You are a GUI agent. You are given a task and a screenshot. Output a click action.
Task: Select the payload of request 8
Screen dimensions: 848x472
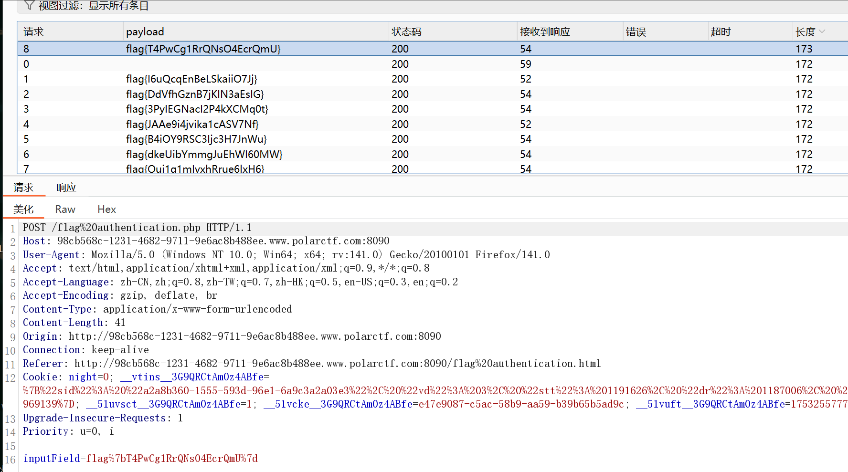pos(203,49)
